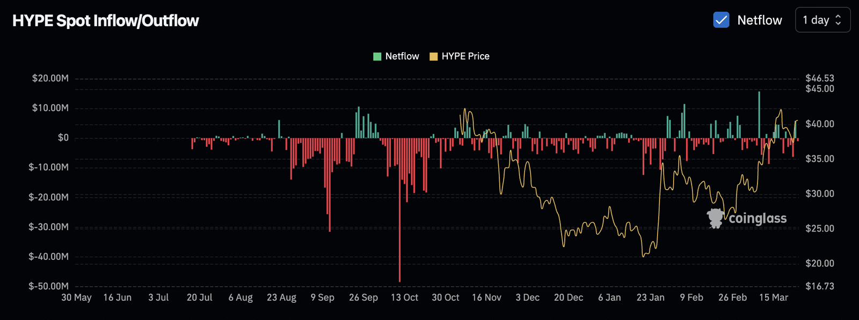Toggle the Netflow series legend label
This screenshot has width=859, height=320.
point(402,56)
